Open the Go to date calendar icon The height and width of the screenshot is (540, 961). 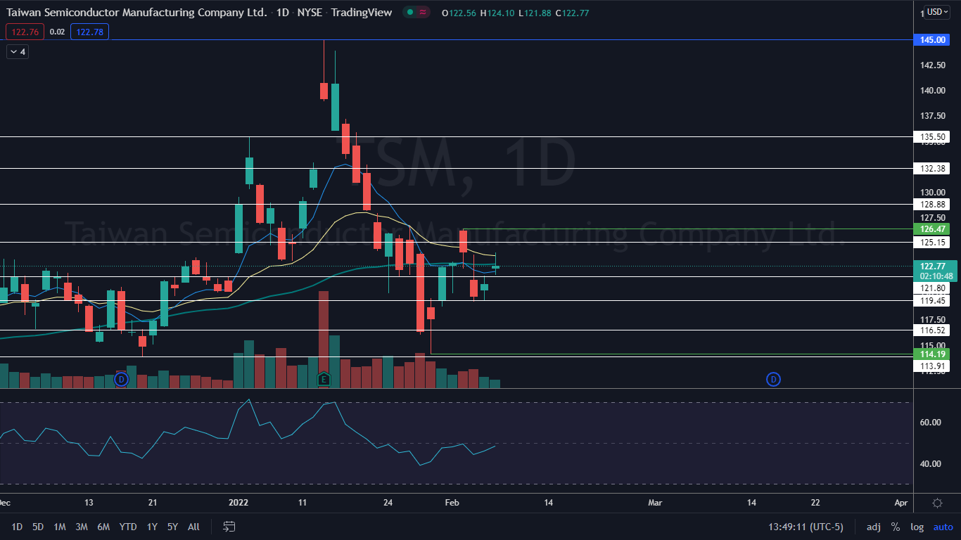pos(229,527)
